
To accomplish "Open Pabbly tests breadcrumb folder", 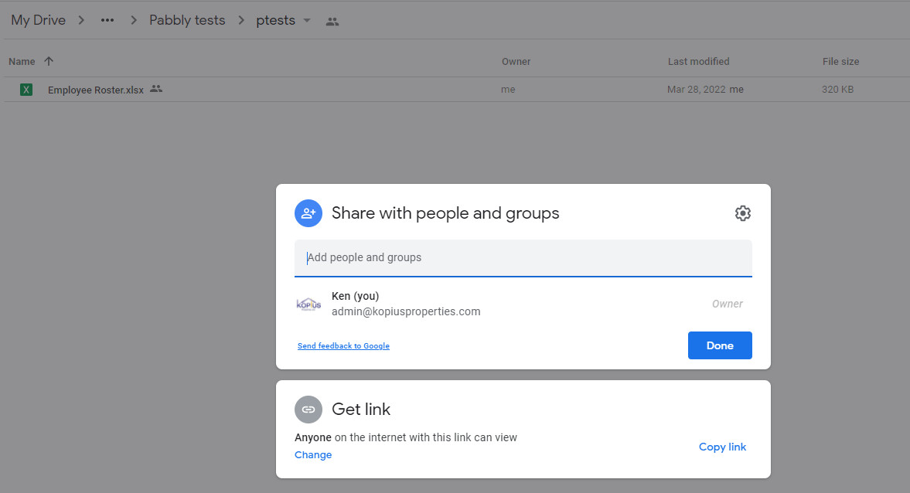I will [x=187, y=20].
